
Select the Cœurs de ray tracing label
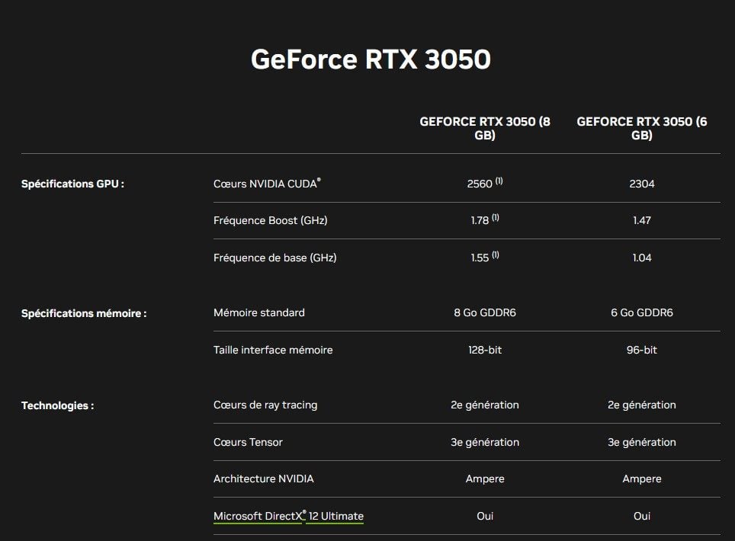[x=265, y=405]
